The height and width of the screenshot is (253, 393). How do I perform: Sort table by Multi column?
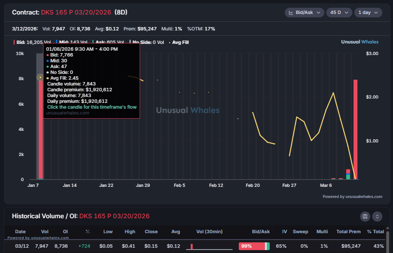pyautogui.click(x=322, y=231)
